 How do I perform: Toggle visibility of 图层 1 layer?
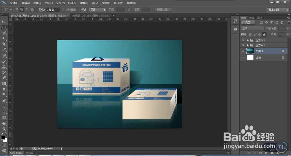click(x=243, y=51)
